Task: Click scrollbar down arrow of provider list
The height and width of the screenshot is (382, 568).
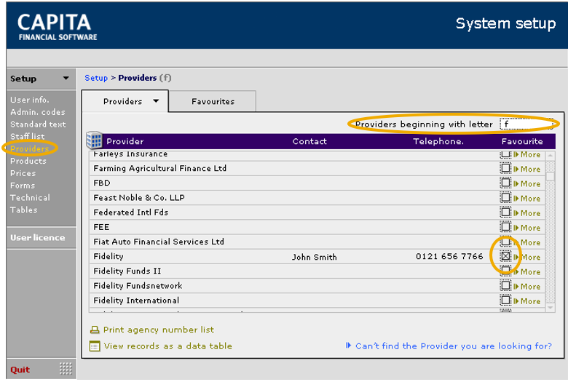Action: 551,307
